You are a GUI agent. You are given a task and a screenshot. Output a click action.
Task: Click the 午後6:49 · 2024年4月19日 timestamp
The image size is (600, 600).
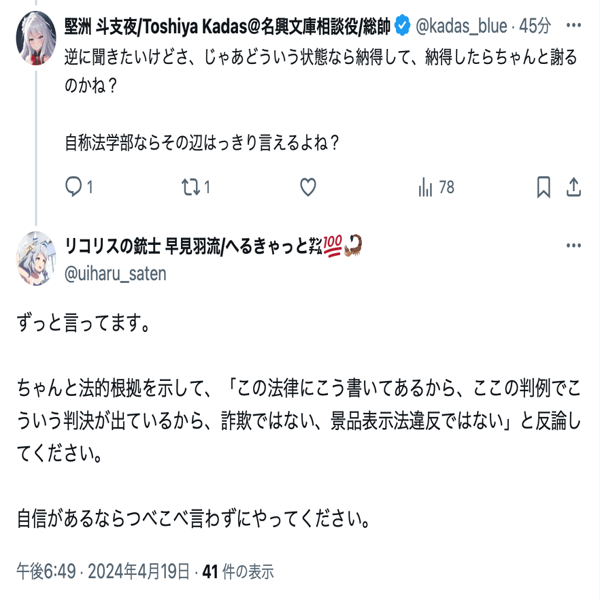click(x=103, y=572)
